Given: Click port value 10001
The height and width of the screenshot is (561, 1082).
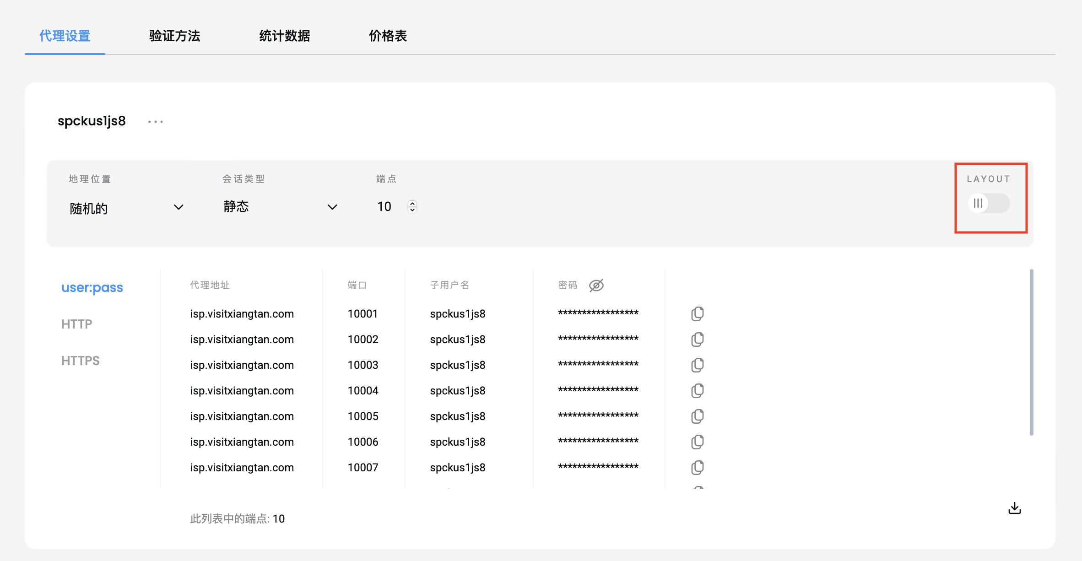Looking at the screenshot, I should pos(362,314).
